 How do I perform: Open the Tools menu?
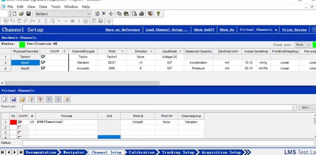[x=55, y=7]
